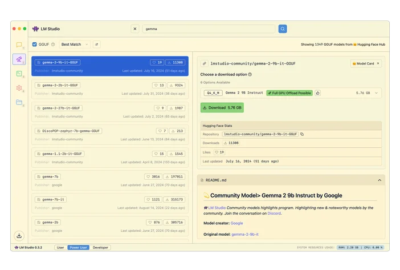Collapse the README.md section
400x270 pixels.
pos(379,180)
